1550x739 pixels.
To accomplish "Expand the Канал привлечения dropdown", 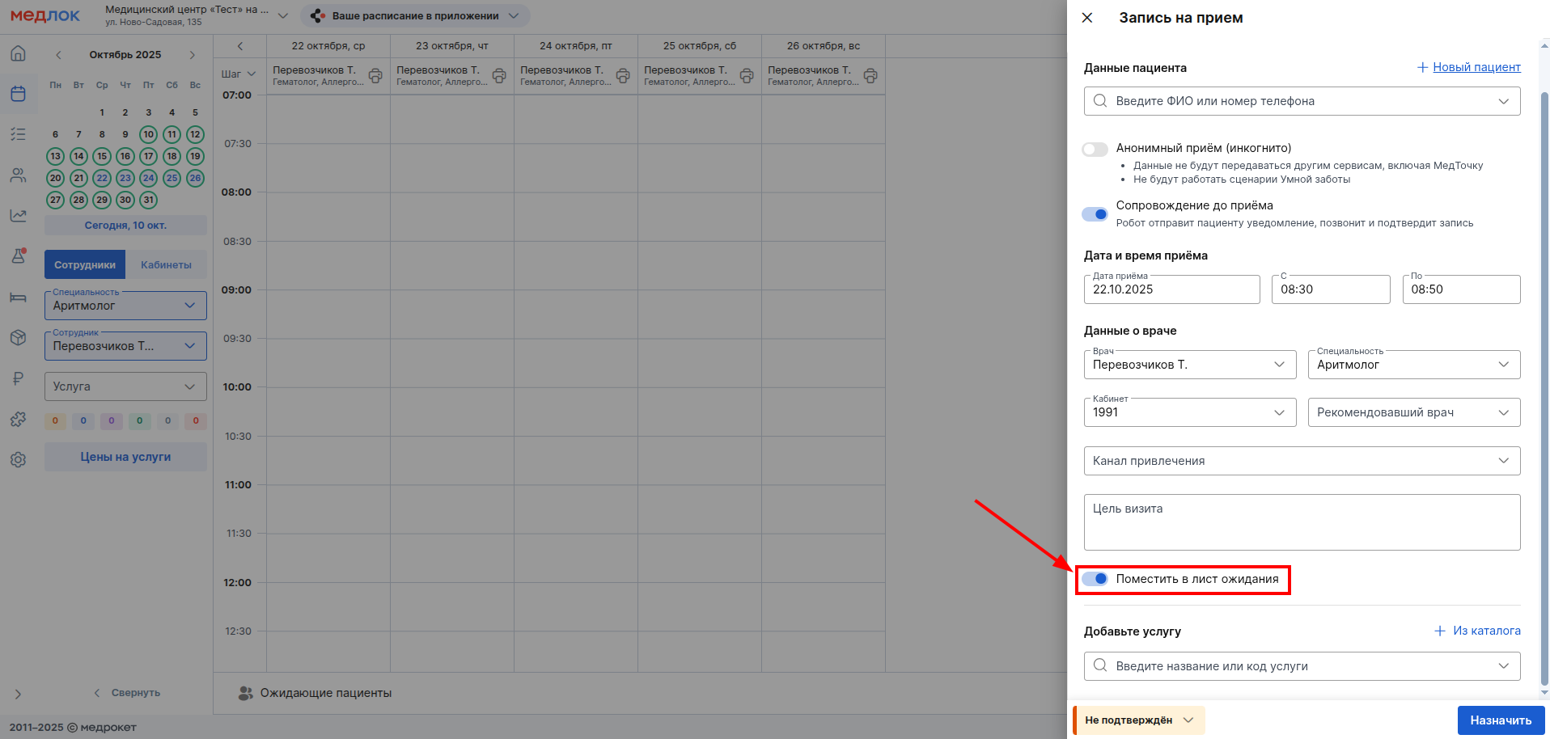I will [1301, 461].
